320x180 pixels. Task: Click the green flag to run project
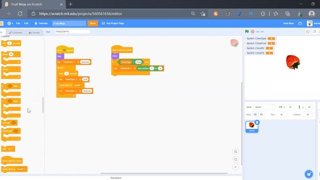pyautogui.click(x=246, y=31)
